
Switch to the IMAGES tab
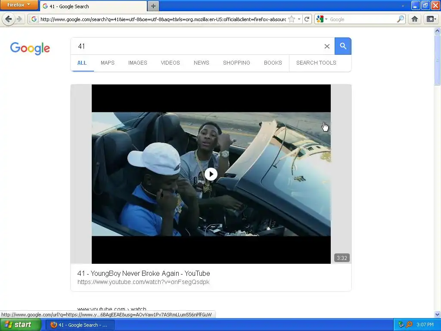137,63
